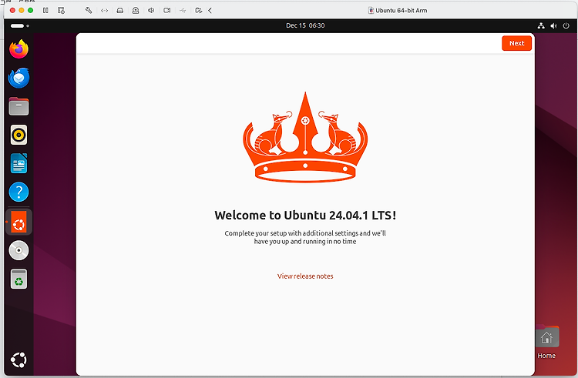Screen dimensions: 578x378
Task: Open VM settings wrench icon
Action: [x=89, y=10]
